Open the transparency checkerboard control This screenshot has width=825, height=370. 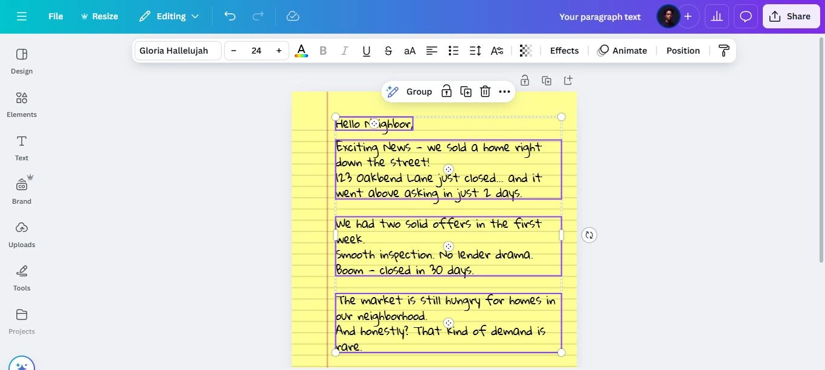pyautogui.click(x=526, y=51)
